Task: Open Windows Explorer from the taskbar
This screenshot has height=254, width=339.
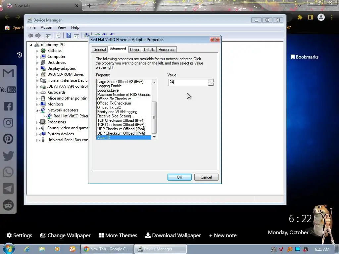Action: 42,249
